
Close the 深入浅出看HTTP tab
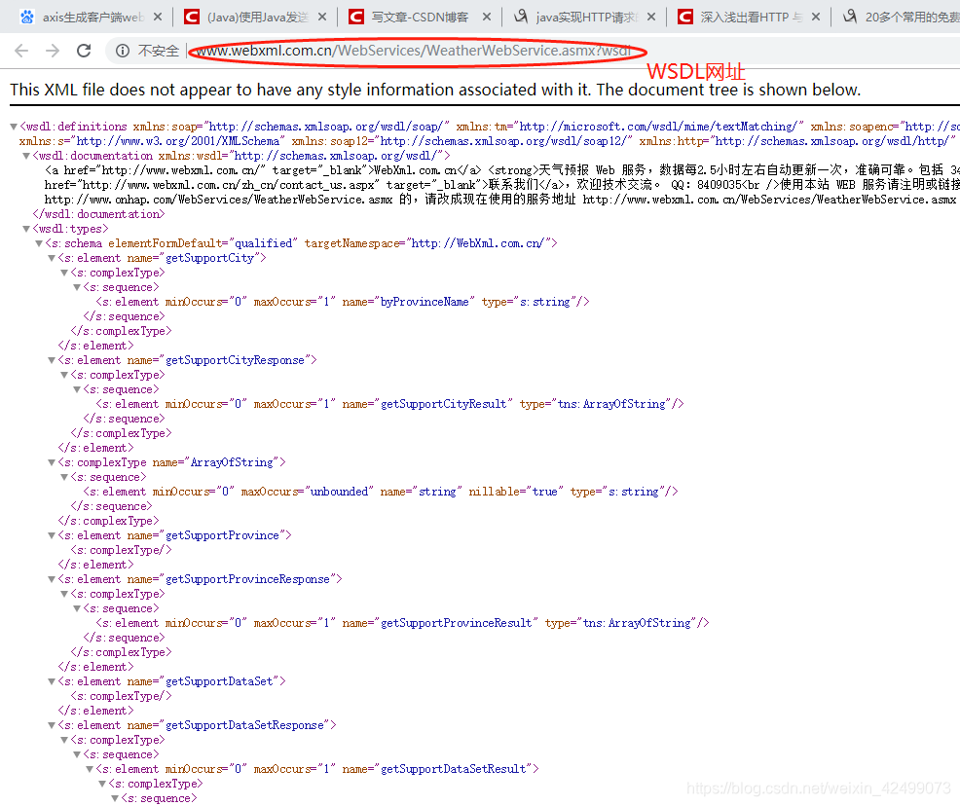816,18
